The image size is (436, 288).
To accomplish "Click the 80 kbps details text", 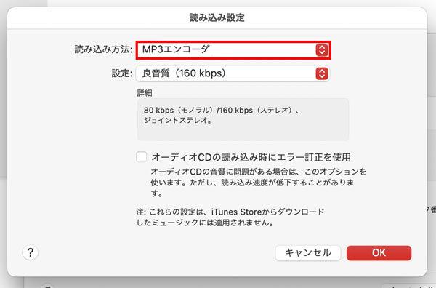I will pos(222,115).
